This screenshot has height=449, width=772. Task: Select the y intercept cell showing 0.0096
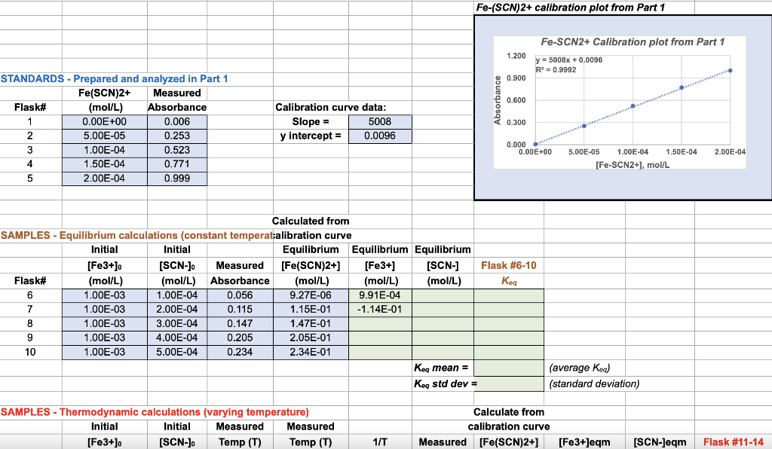pos(380,136)
